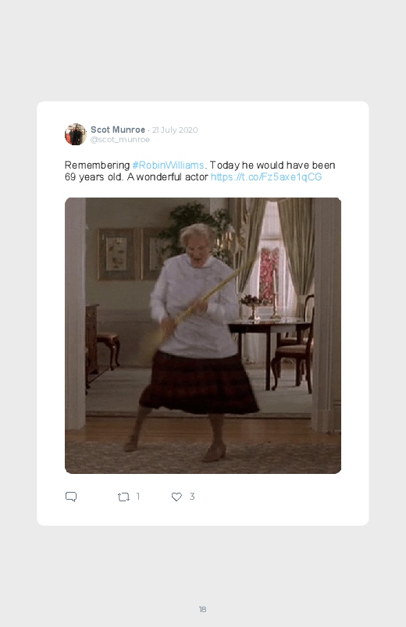Click the retweet count showing 1

(x=138, y=497)
